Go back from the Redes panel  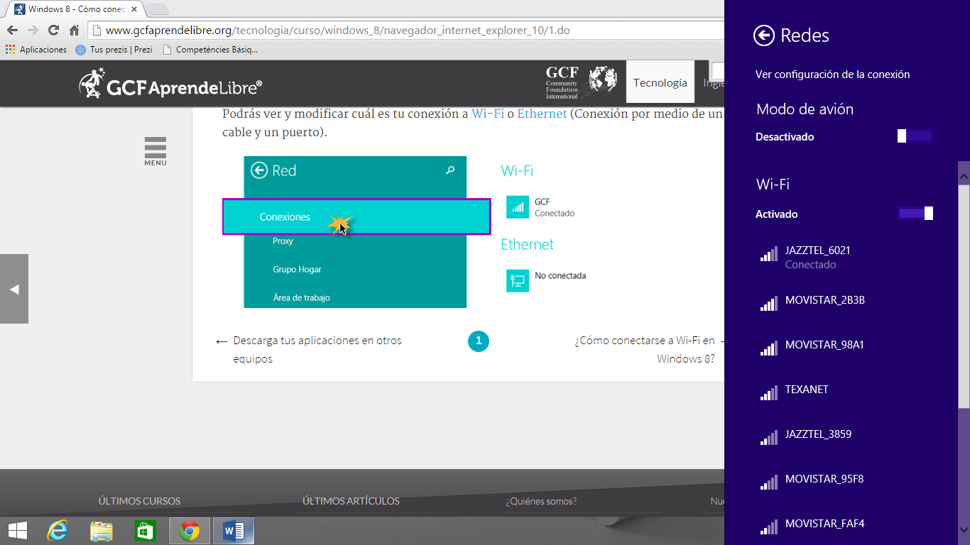click(x=764, y=35)
